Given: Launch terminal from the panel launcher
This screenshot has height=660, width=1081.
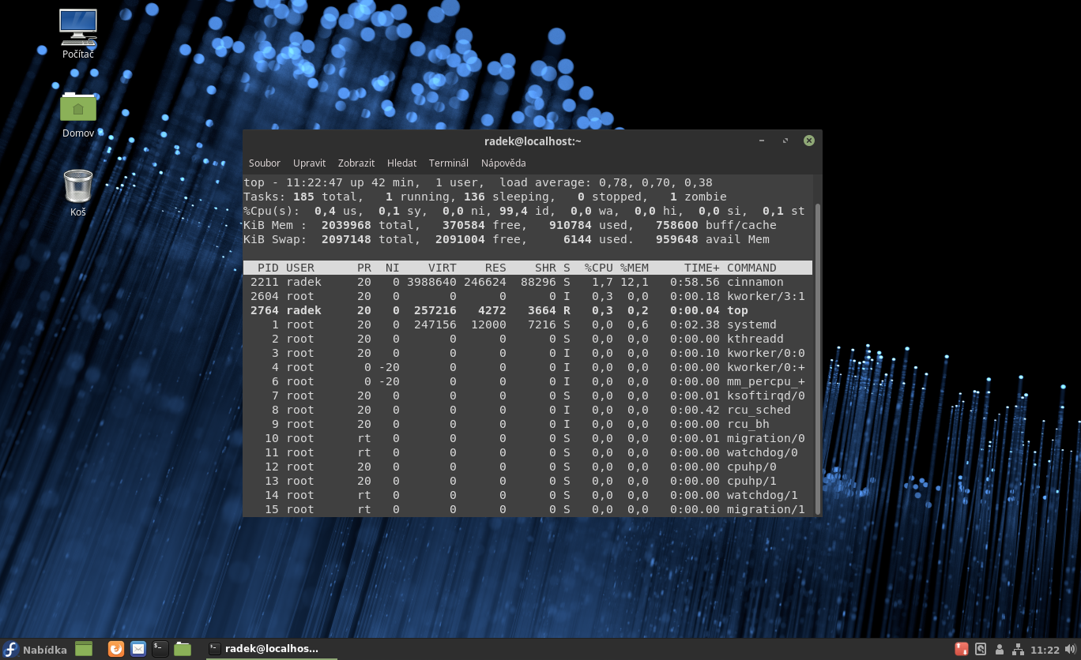Looking at the screenshot, I should (160, 649).
